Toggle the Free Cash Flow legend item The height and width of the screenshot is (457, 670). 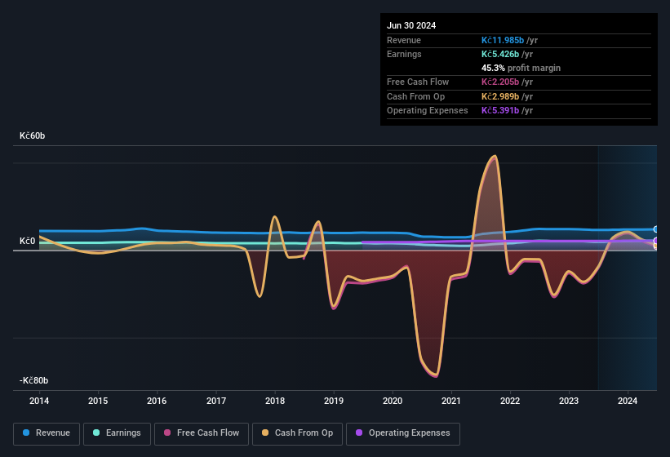point(201,433)
